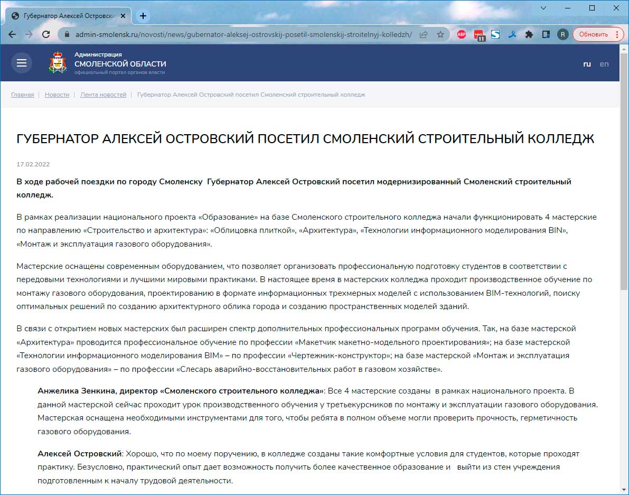Open a new browser tab
This screenshot has width=629, height=495.
click(143, 16)
